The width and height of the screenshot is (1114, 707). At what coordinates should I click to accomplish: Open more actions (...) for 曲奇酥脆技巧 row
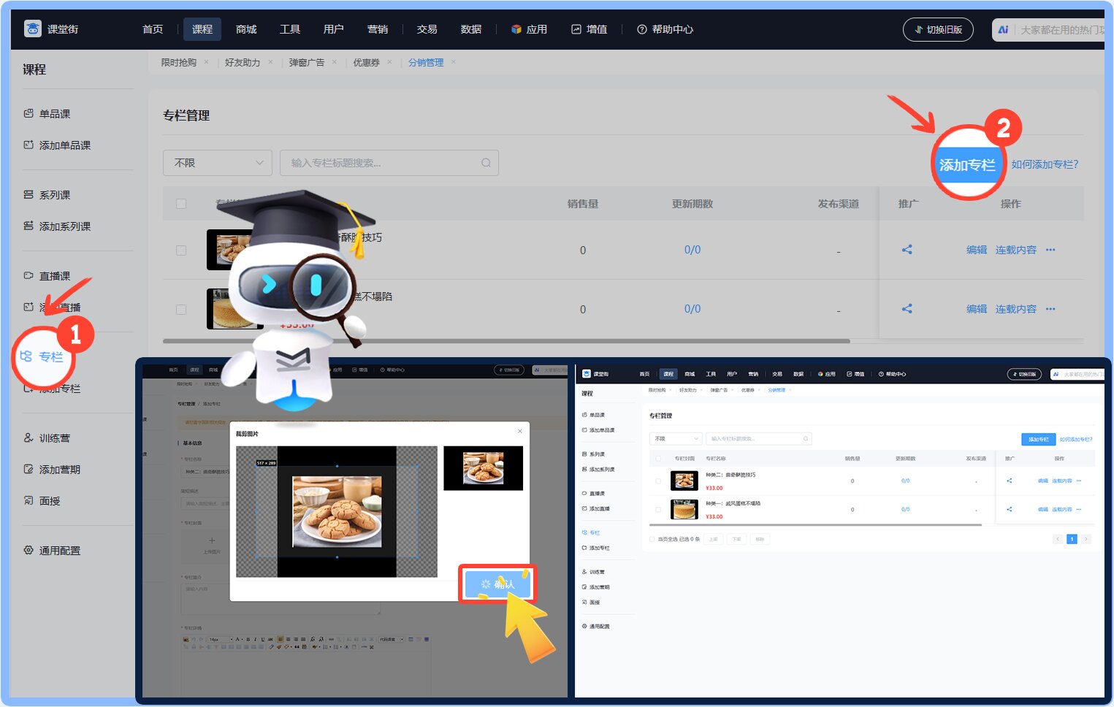click(x=1050, y=250)
